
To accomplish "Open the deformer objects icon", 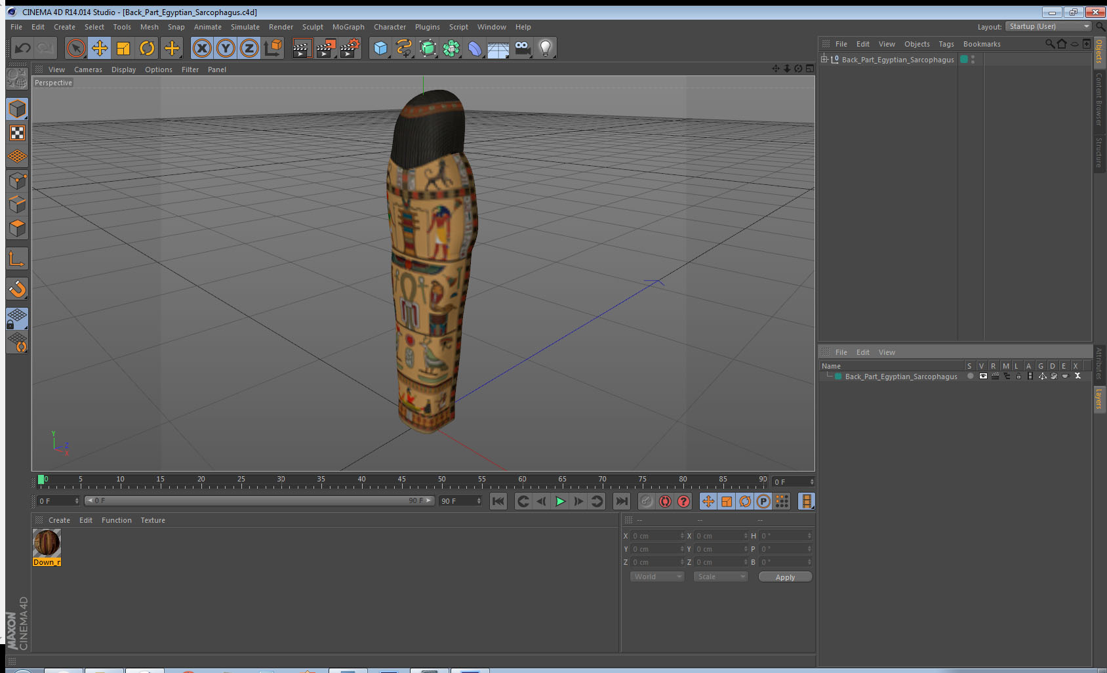I will point(475,48).
